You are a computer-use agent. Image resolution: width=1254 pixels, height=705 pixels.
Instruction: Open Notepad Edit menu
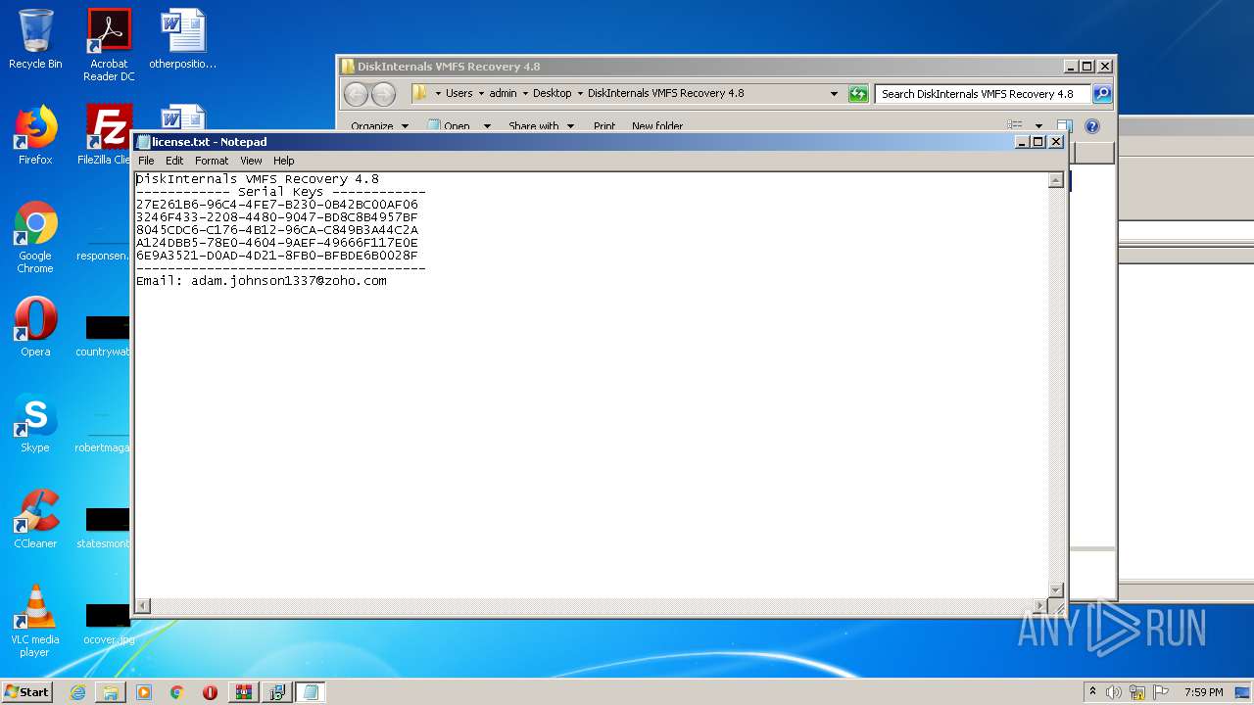coord(174,161)
